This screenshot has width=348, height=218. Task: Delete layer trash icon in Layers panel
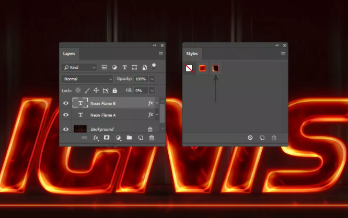(152, 138)
